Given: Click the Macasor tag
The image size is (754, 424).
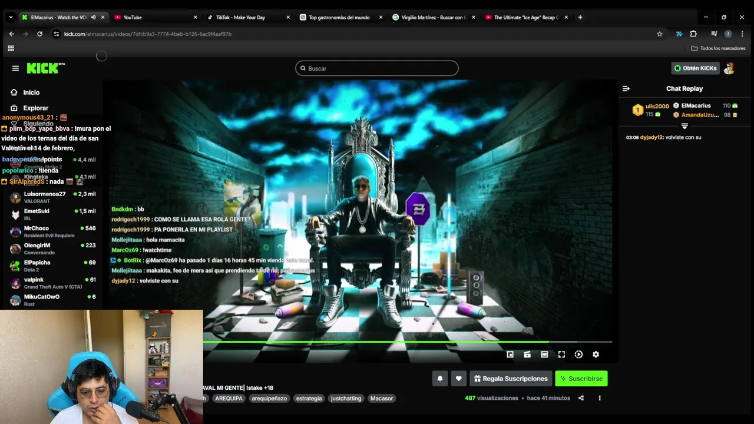Looking at the screenshot, I should [382, 398].
